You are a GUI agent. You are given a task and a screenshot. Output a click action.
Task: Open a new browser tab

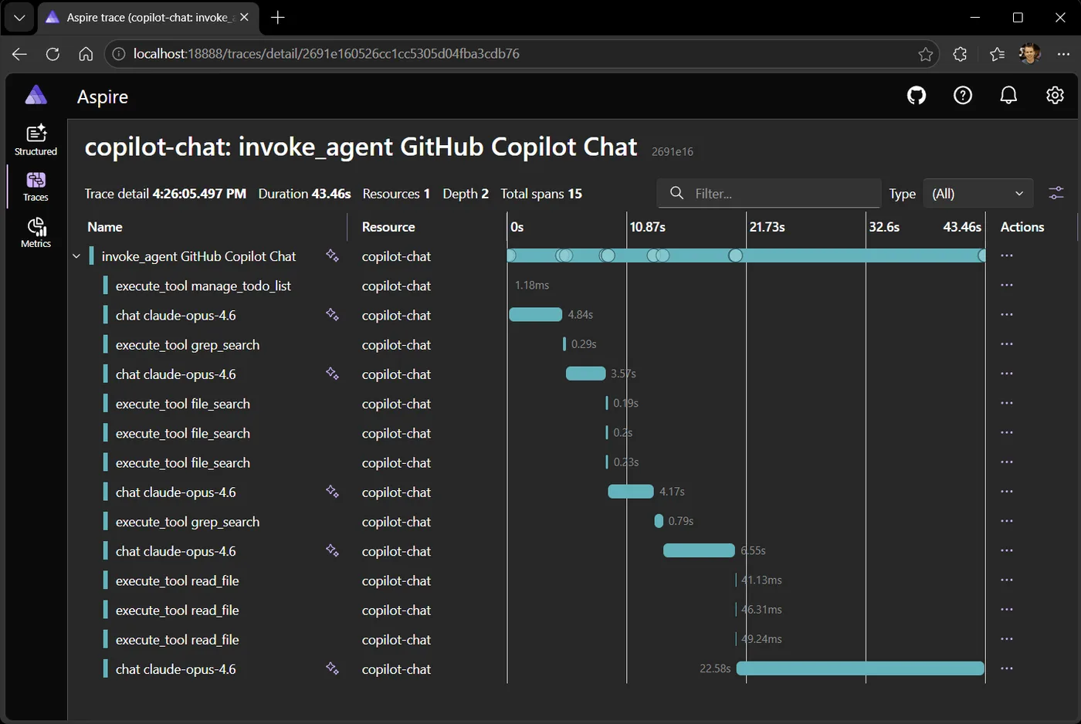click(278, 18)
